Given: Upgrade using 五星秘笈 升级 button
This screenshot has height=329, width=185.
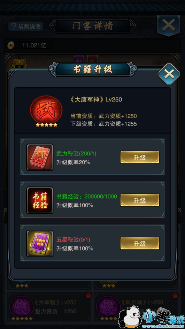Looking at the screenshot, I should pos(140,243).
